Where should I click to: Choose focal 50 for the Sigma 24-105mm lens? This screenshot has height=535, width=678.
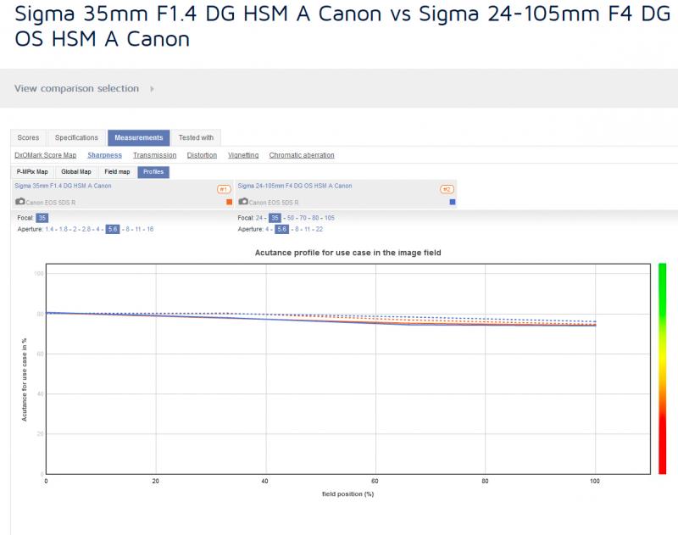click(x=291, y=218)
